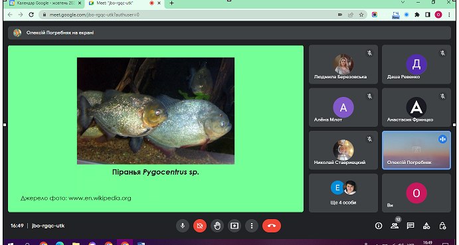Bookmark this page with the star icon
Viewport: 459px width, 245px height.
tap(361, 15)
